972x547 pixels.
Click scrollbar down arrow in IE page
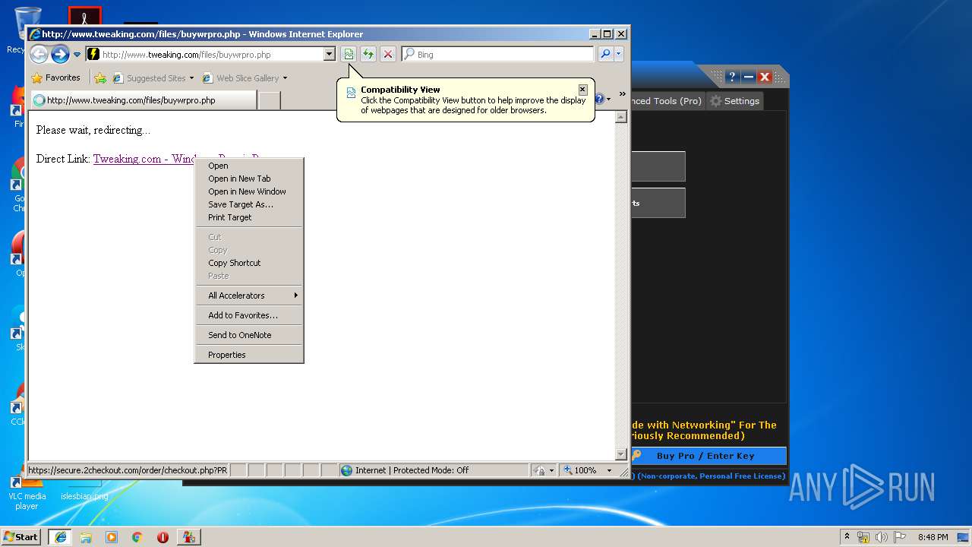point(620,454)
